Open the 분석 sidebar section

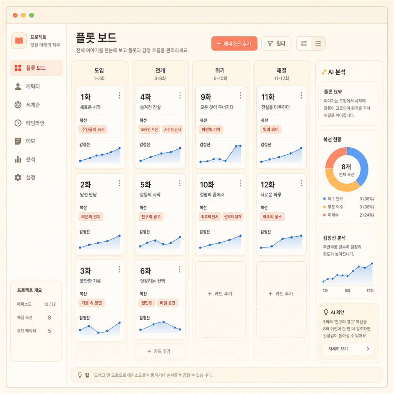25,159
